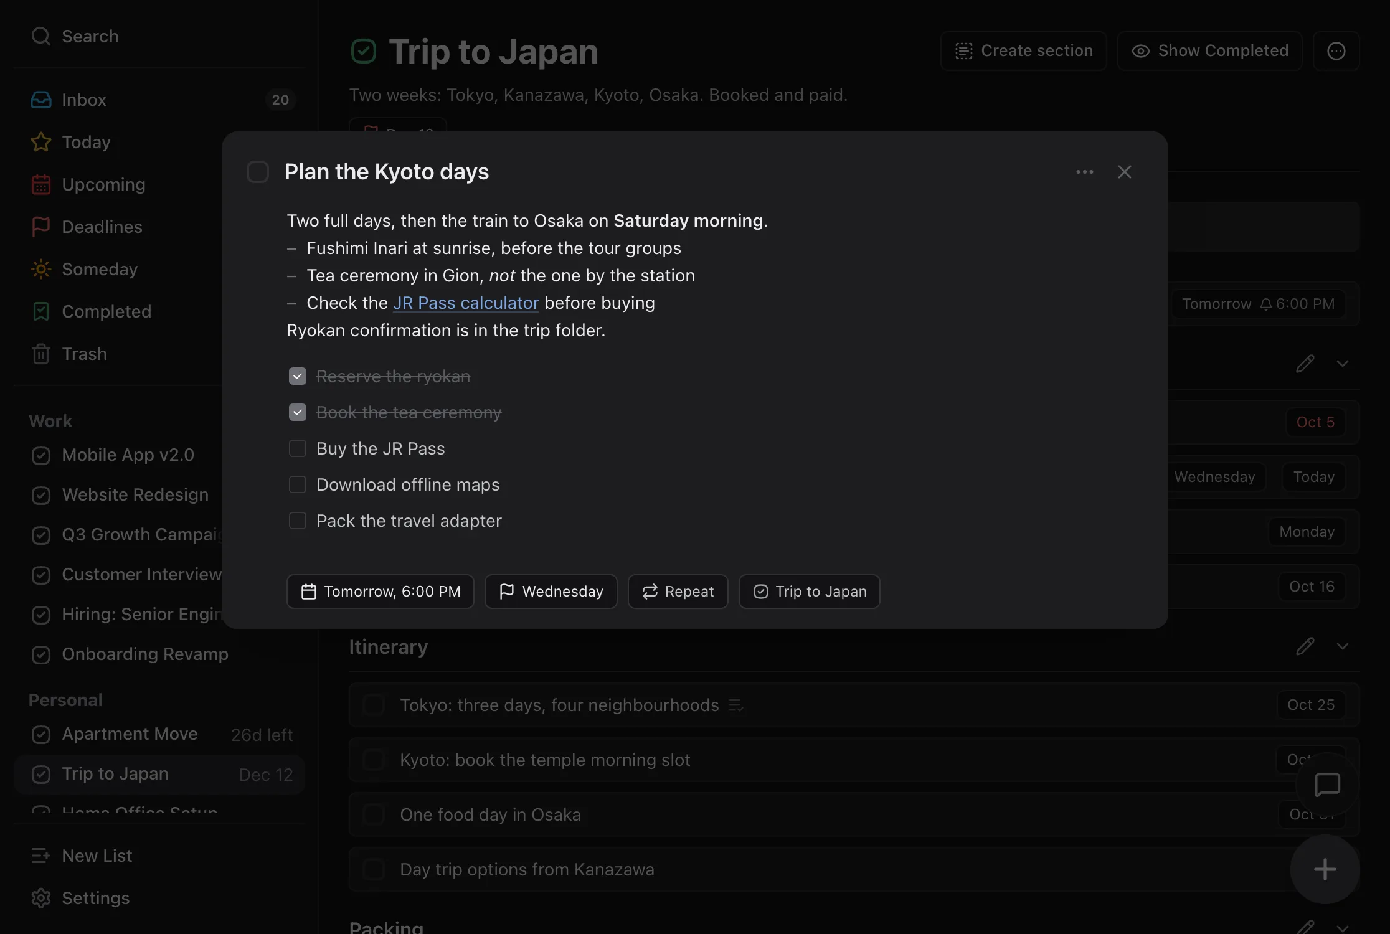
Task: Click the plus add task button
Action: [1325, 869]
